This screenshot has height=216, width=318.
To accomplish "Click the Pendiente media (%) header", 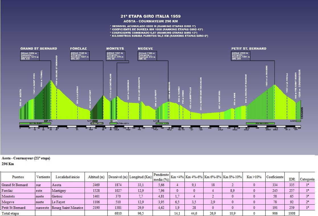I will click(x=161, y=177).
